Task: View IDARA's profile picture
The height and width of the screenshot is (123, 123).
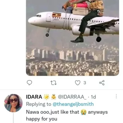Action: [x=13, y=103]
